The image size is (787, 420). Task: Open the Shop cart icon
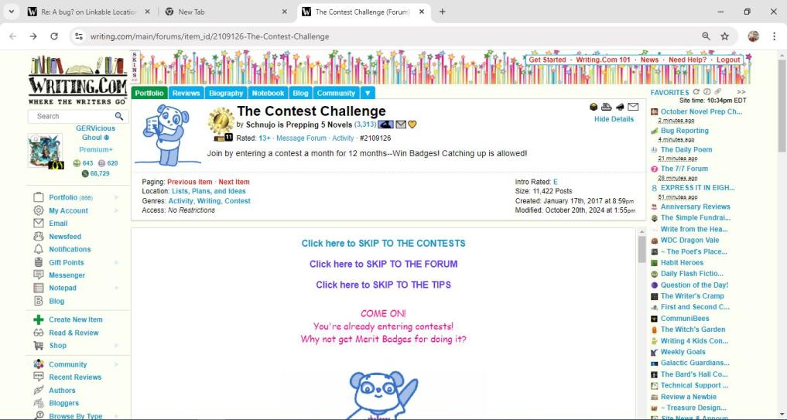coord(39,346)
